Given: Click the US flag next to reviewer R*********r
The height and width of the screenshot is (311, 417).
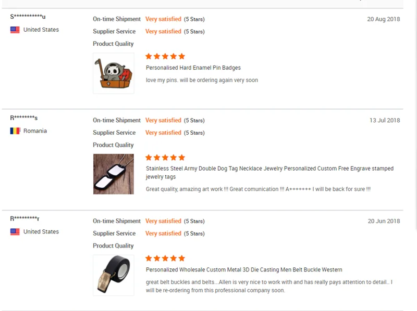Looking at the screenshot, I should click(x=15, y=231).
